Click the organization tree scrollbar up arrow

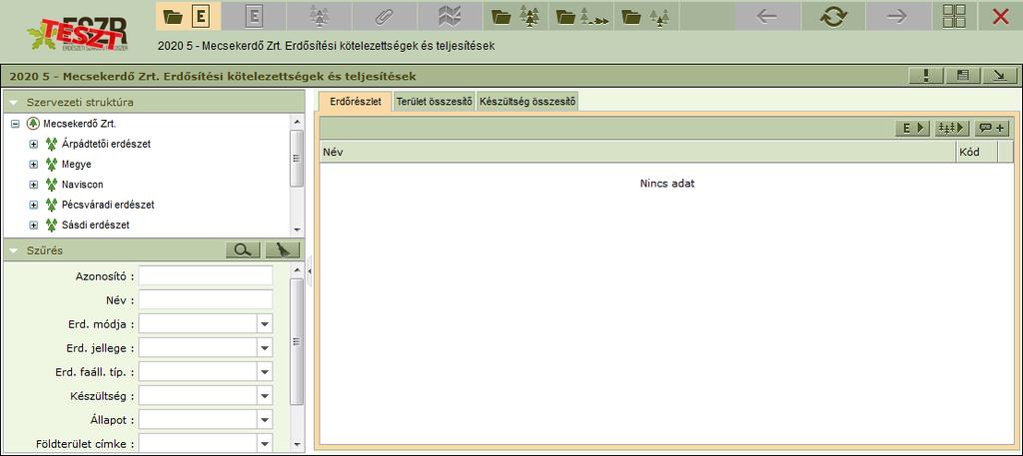point(297,121)
